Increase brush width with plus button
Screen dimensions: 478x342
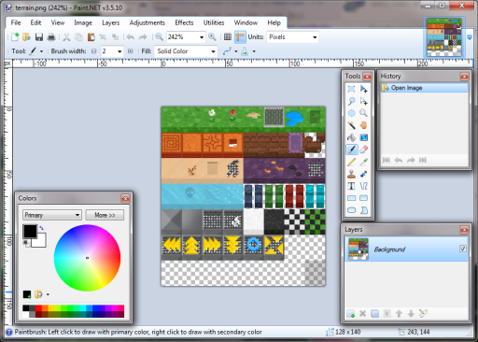tap(130, 51)
